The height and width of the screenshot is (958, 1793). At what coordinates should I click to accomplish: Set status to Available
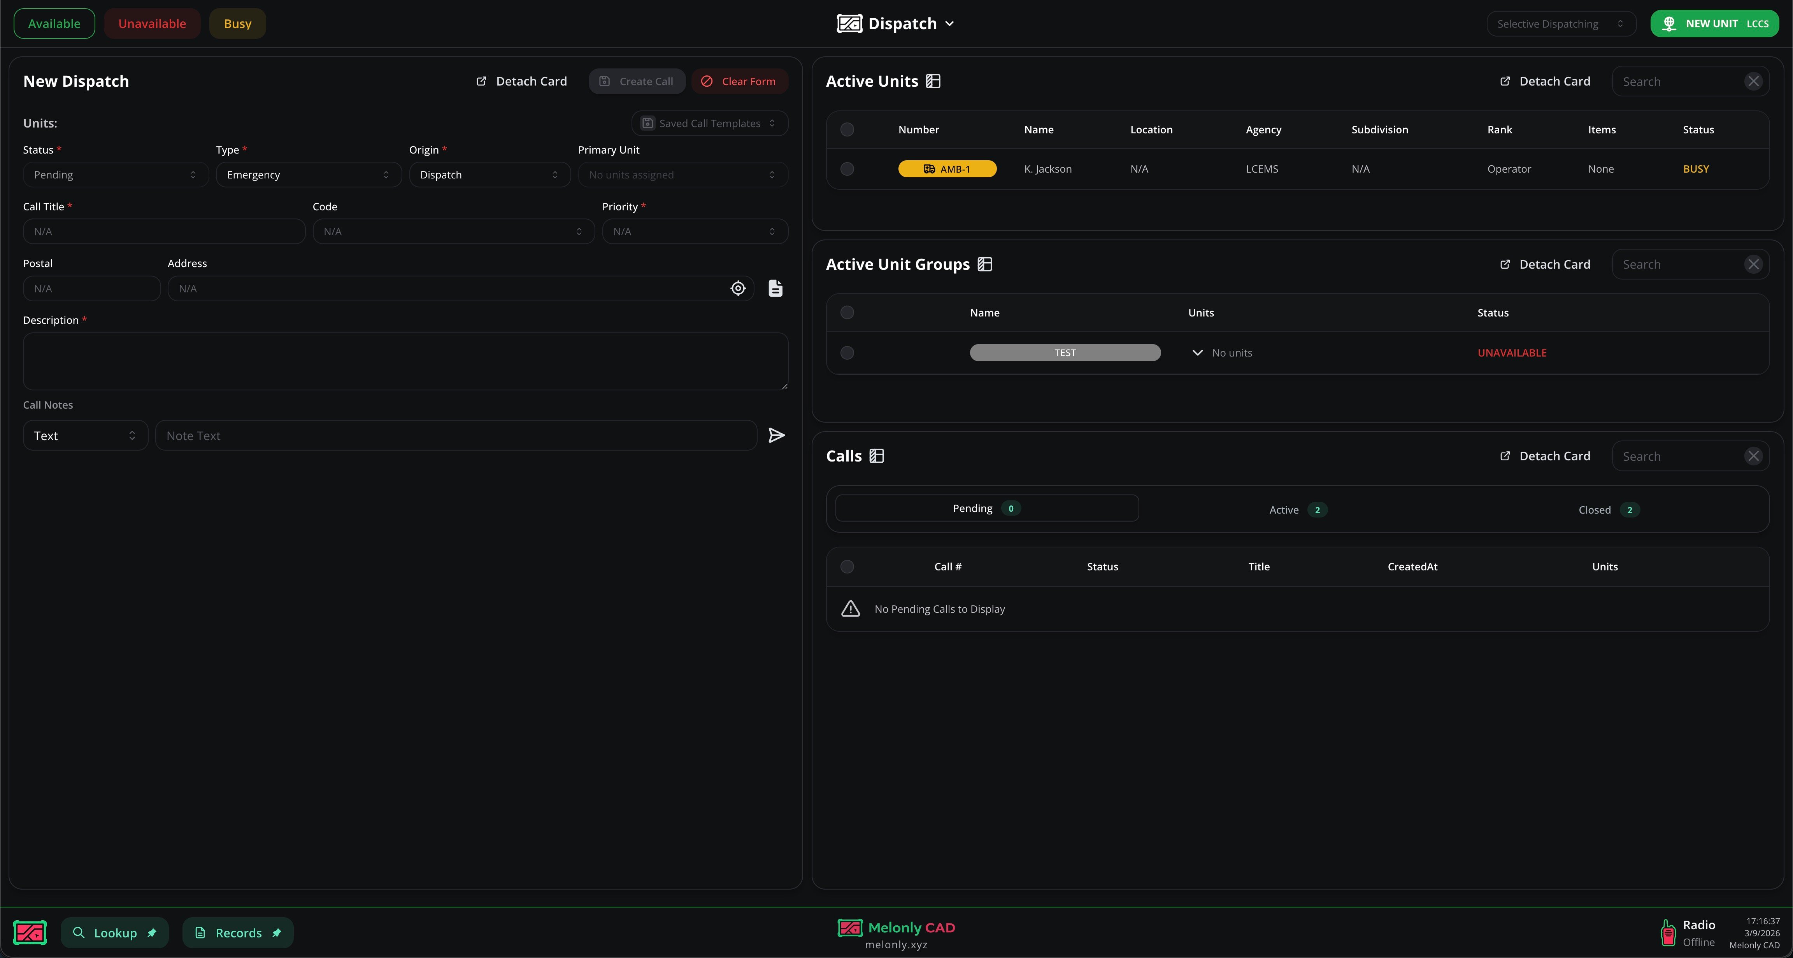[x=54, y=24]
